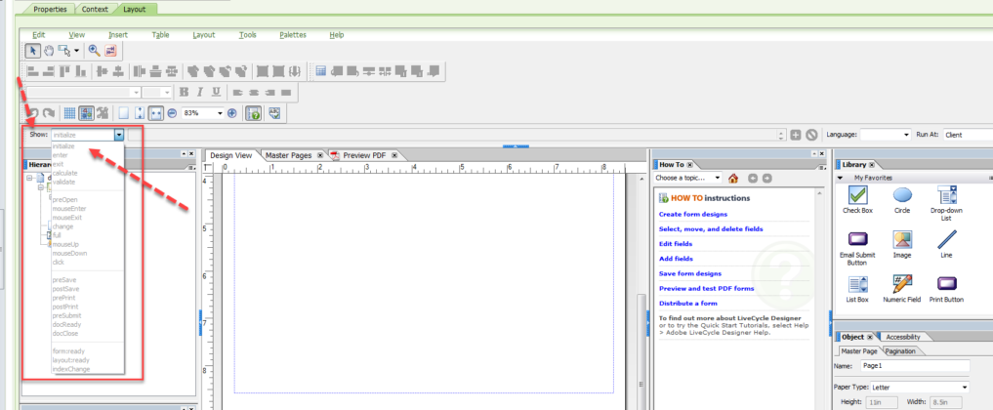This screenshot has width=993, height=410.
Task: Run the ABC spell check icon
Action: (274, 113)
